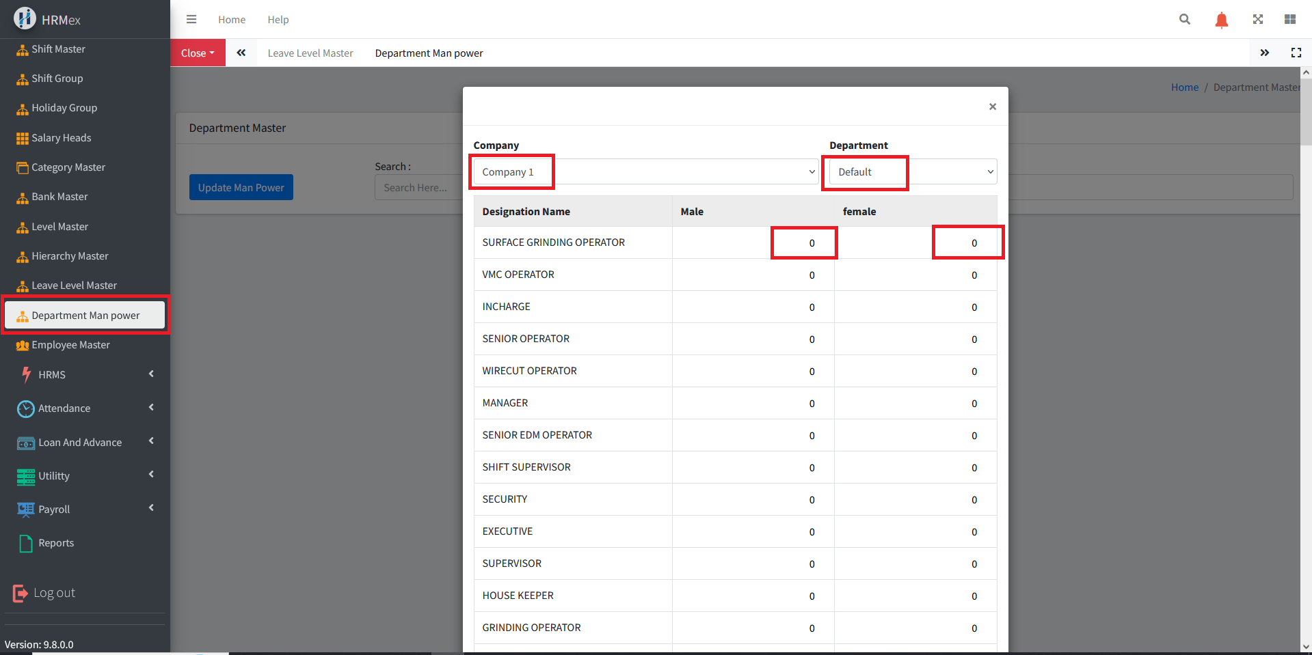
Task: Close the man power dialog
Action: pyautogui.click(x=992, y=107)
